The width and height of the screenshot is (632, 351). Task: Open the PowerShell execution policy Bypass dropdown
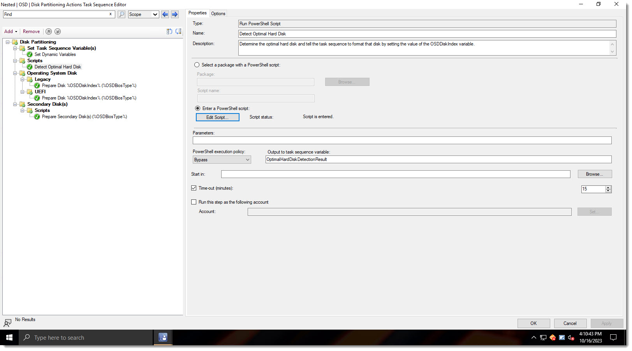coord(222,160)
